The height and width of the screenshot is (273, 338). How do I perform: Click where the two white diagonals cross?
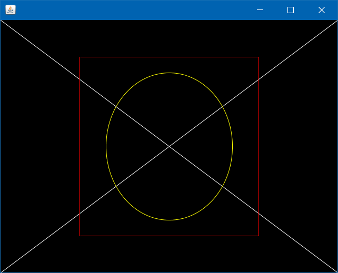click(169, 146)
